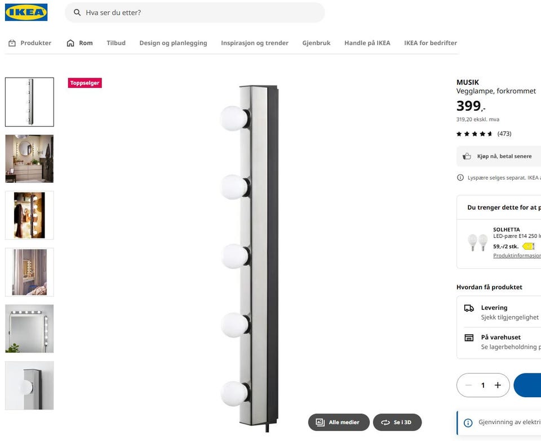The height and width of the screenshot is (441, 541).
Task: Open Inspirasjon og trender menu
Action: click(x=255, y=43)
